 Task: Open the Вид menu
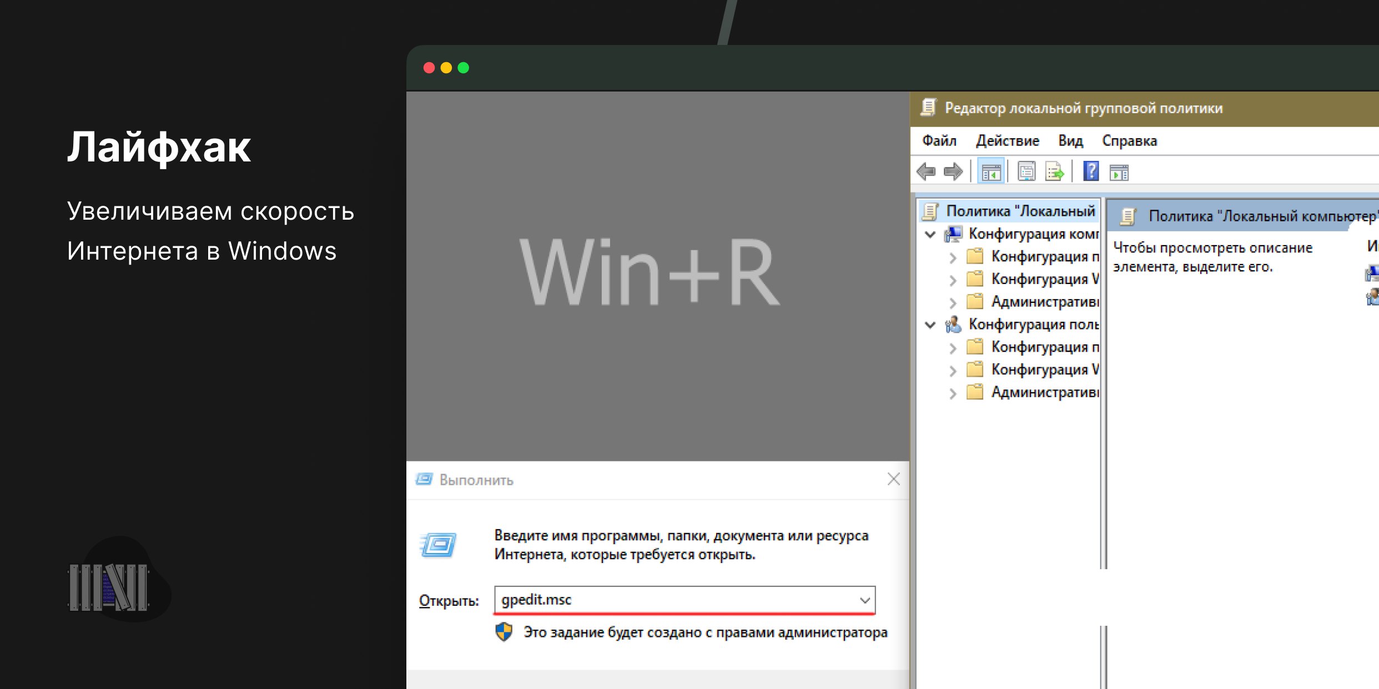coord(1070,141)
